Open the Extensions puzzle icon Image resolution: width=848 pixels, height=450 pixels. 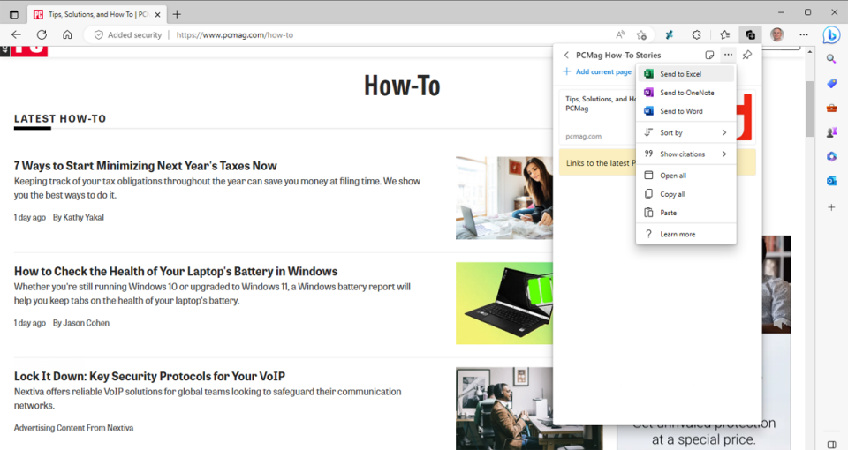pyautogui.click(x=697, y=34)
